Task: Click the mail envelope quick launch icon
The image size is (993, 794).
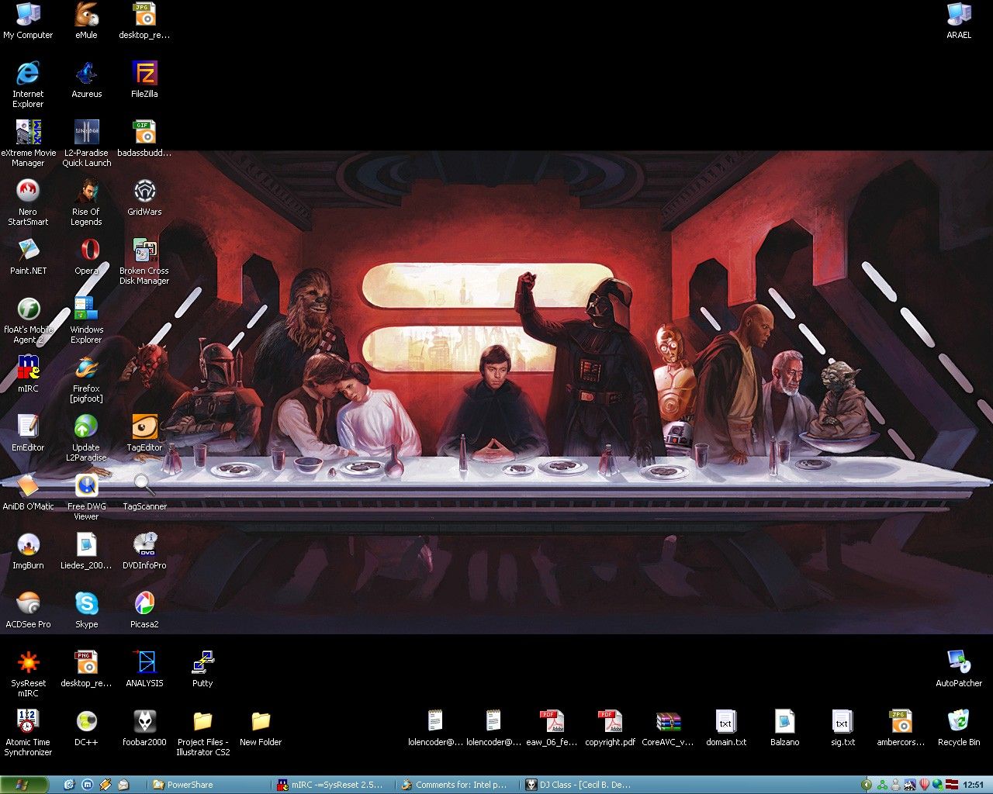Action: [123, 785]
